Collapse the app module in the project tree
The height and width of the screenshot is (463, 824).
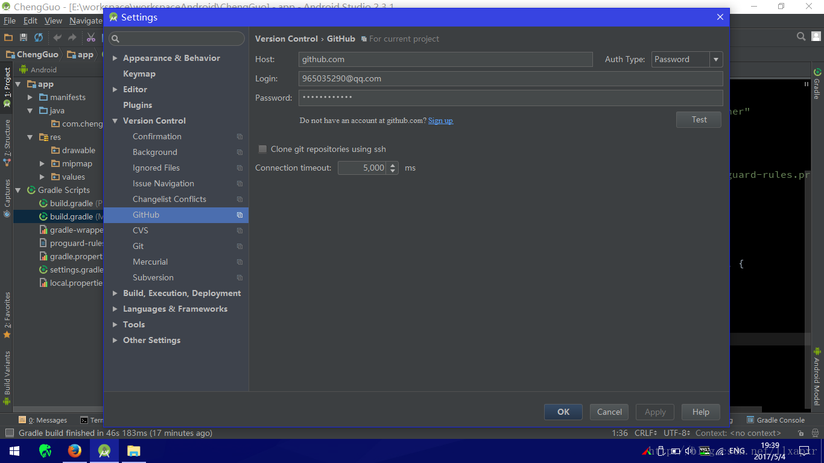pyautogui.click(x=18, y=84)
